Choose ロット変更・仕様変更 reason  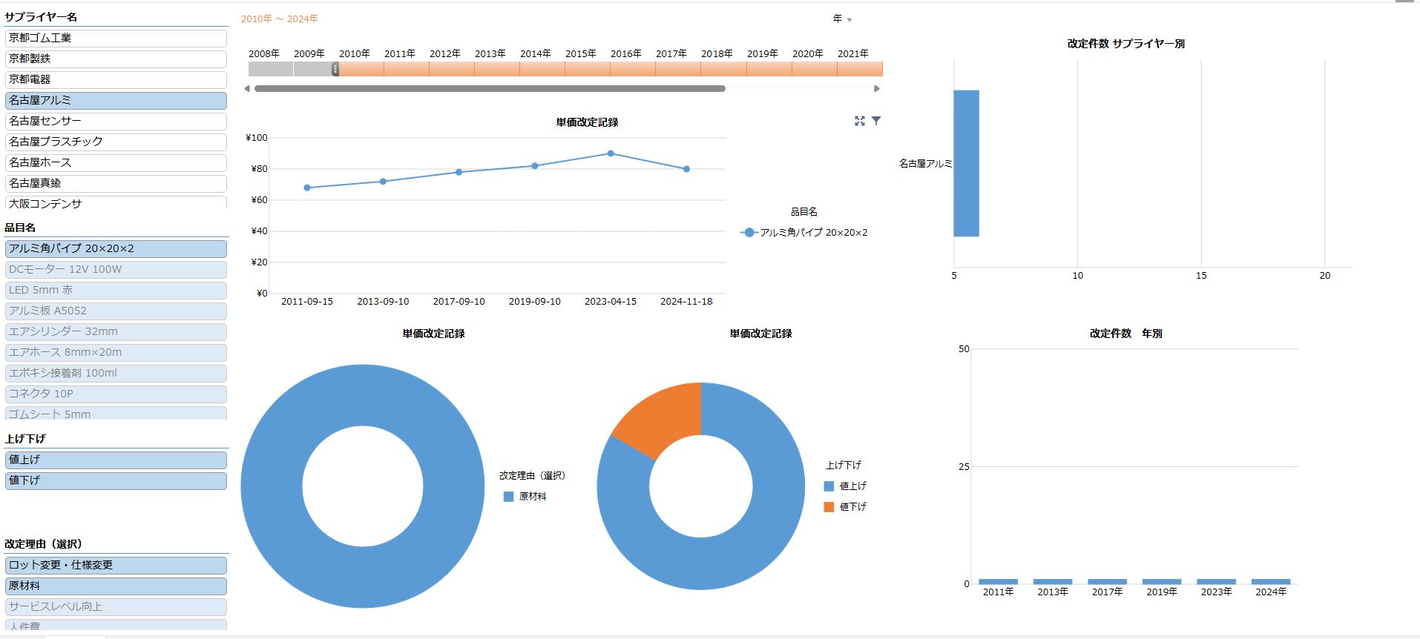(x=116, y=566)
